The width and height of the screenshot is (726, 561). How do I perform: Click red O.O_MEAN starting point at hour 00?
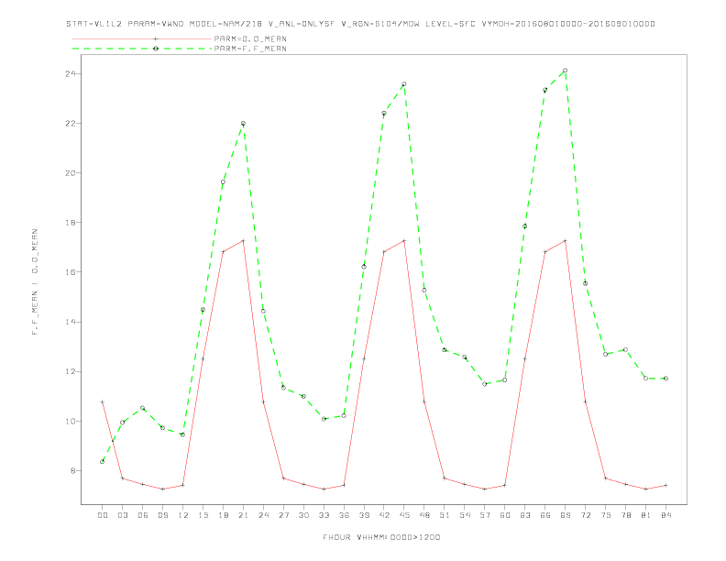pyautogui.click(x=103, y=401)
